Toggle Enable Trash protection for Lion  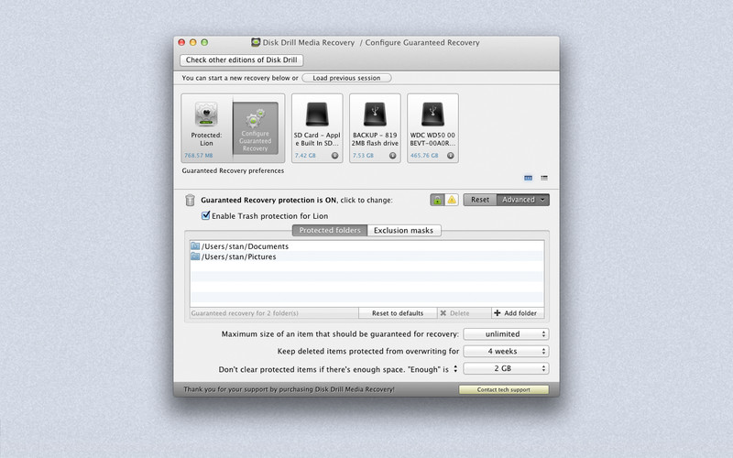(205, 215)
